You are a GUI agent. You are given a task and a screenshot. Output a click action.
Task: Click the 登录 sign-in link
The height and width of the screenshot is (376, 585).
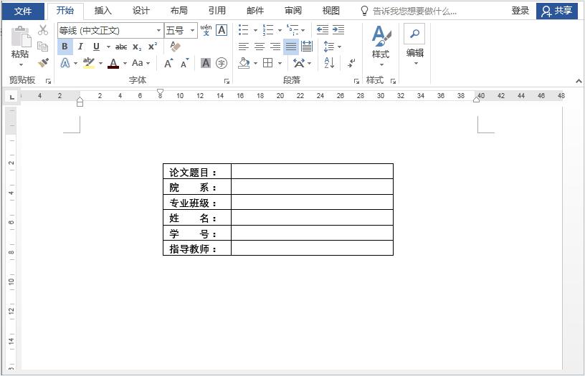coord(520,11)
